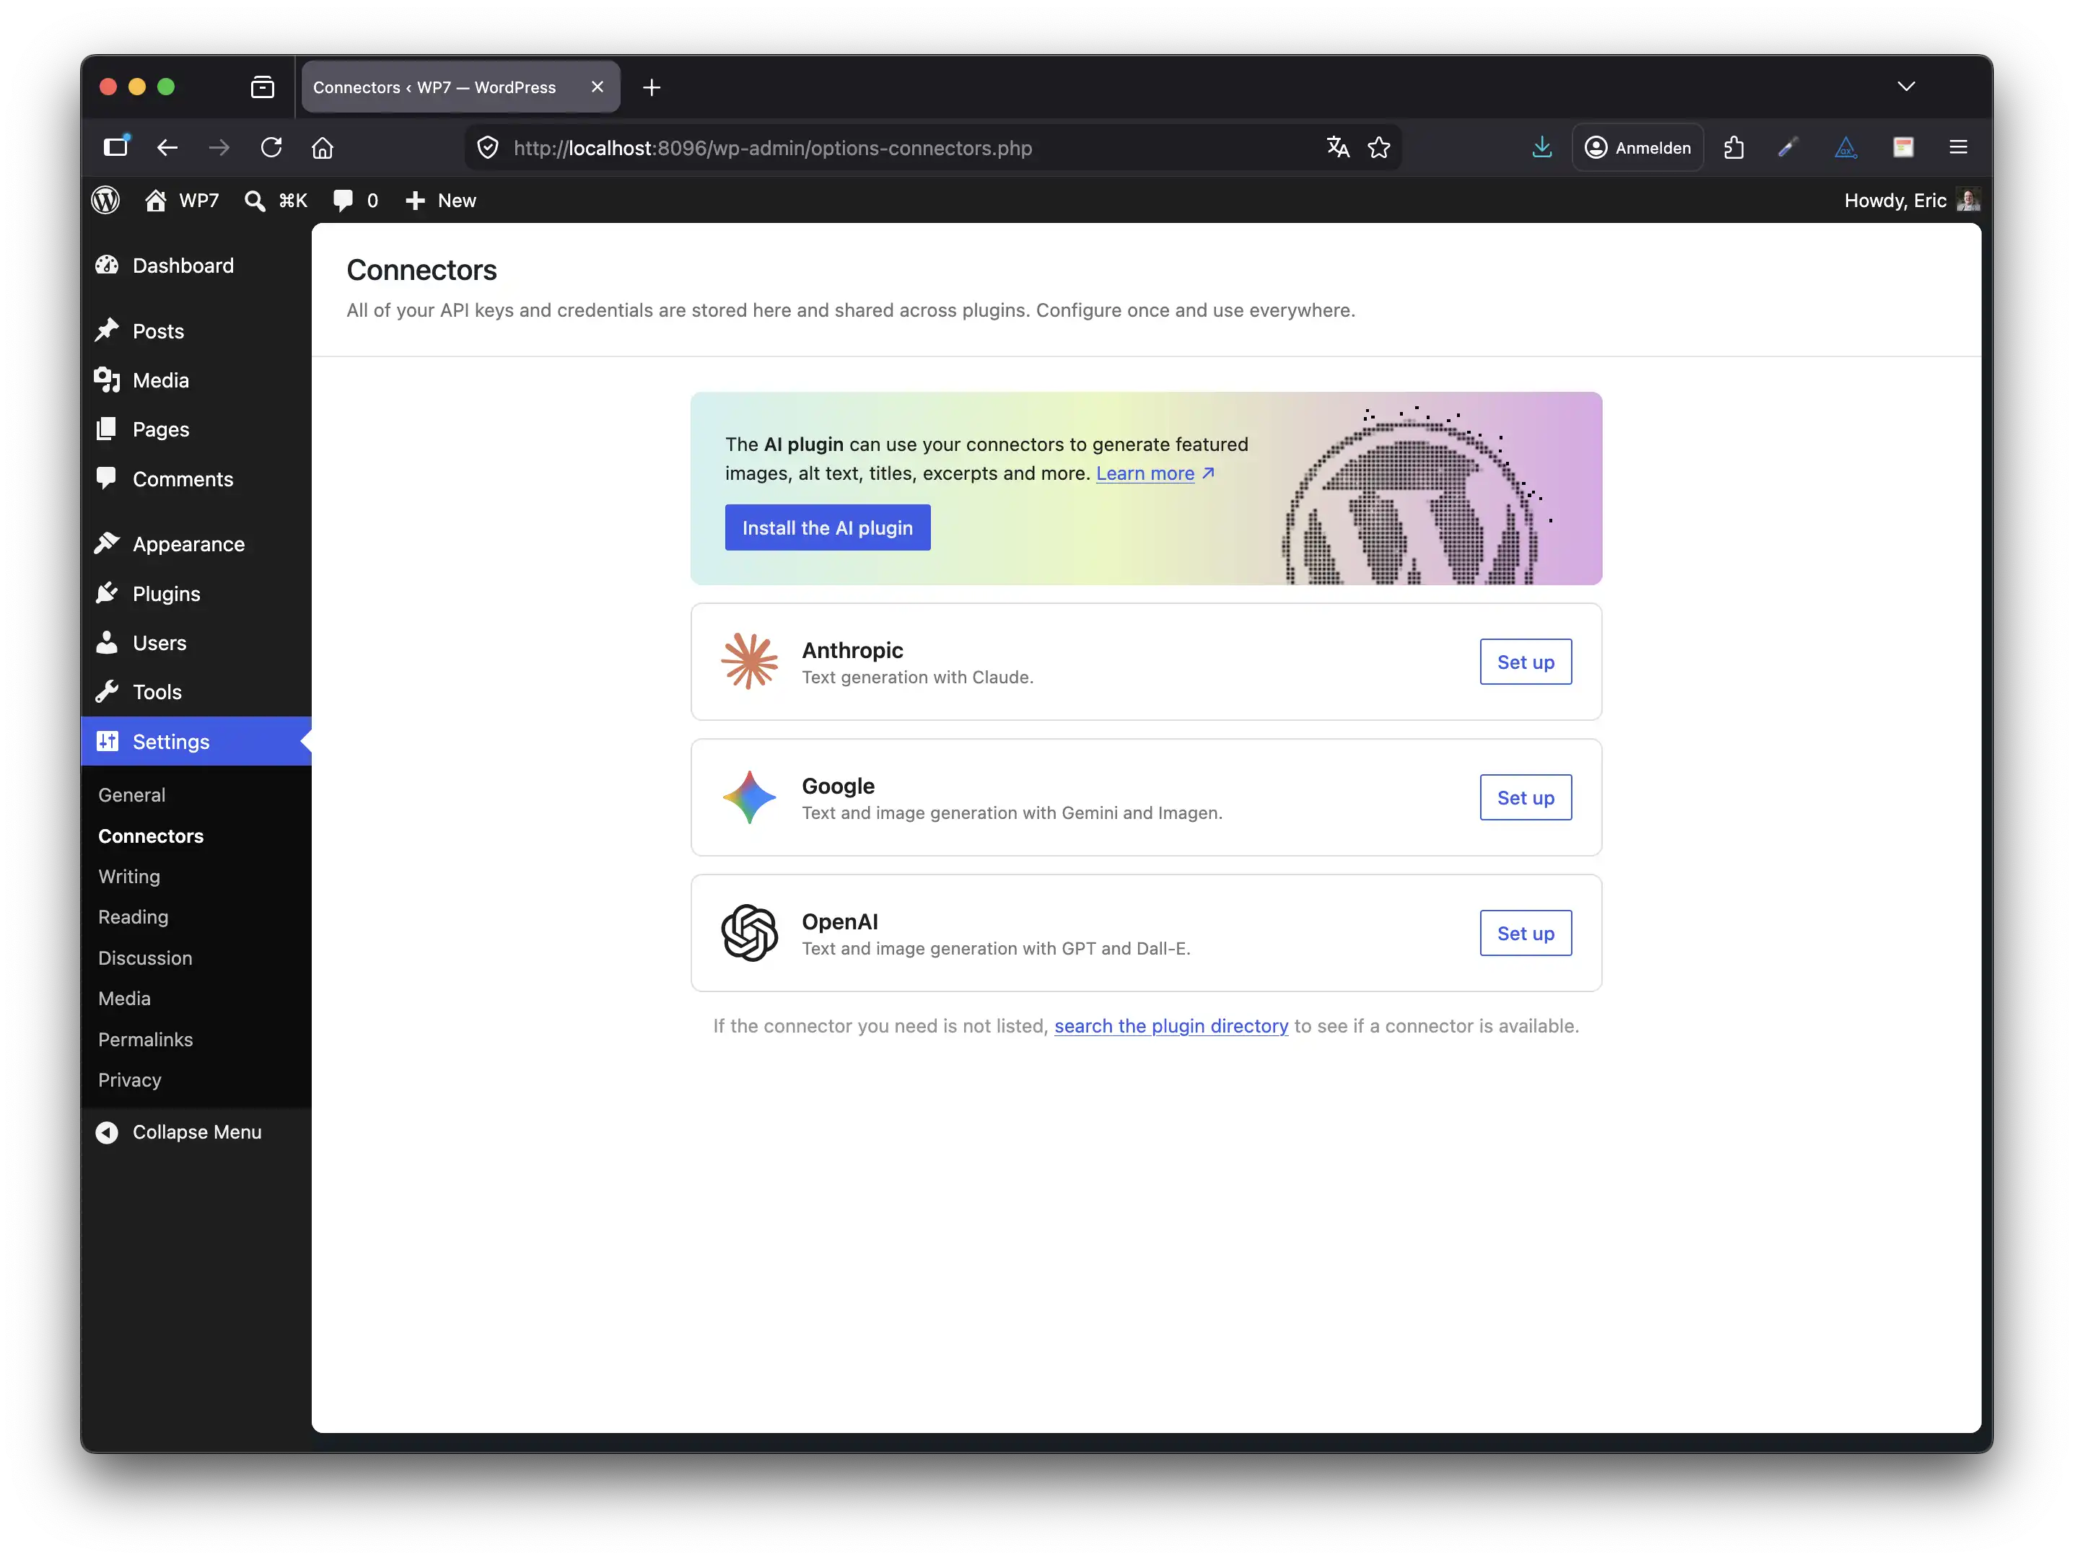Expand the tab list chevron
This screenshot has height=1560, width=2074.
point(1905,87)
